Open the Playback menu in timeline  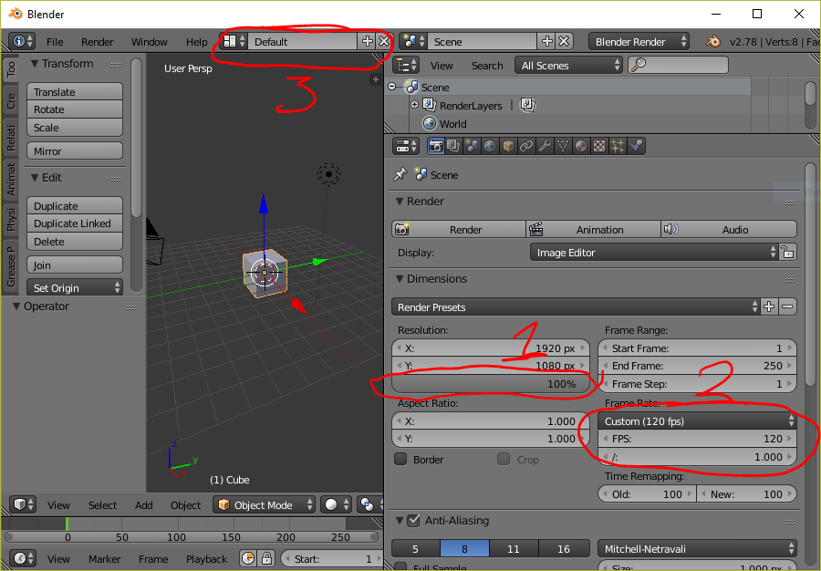[206, 559]
